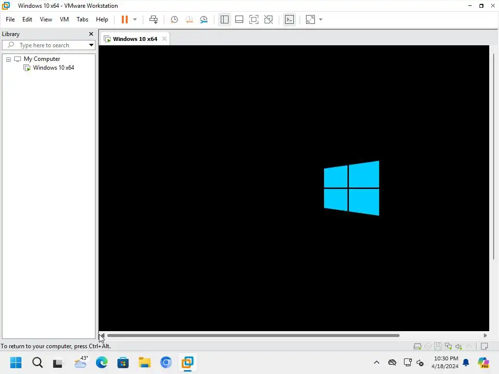Screen dimensions: 499x374
Task: Open the notifications bell
Action: [466, 362]
